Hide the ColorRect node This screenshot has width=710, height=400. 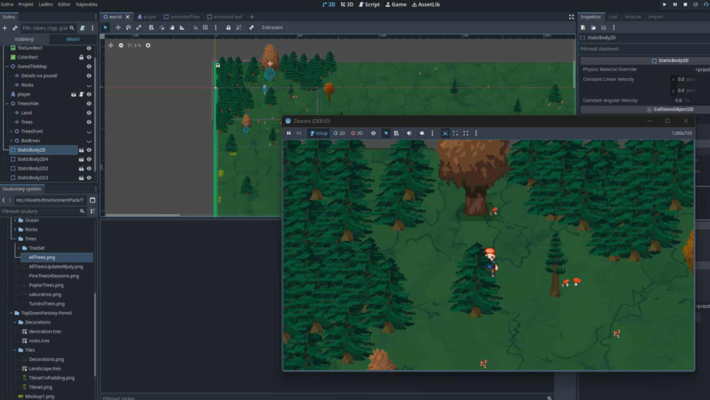(x=89, y=57)
